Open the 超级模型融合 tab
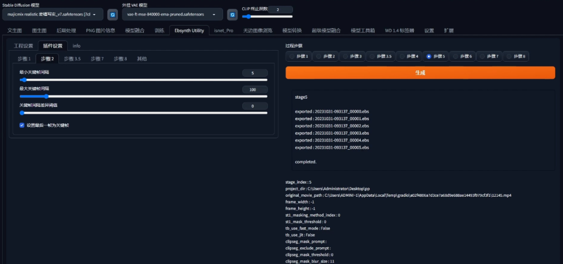This screenshot has width=563, height=264. click(x=326, y=31)
